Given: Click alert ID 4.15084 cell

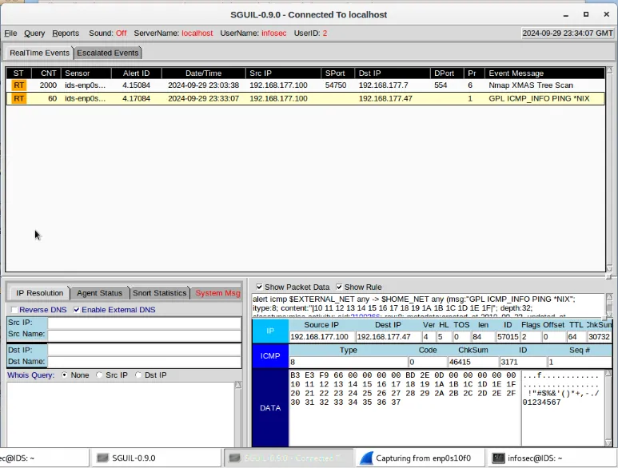Looking at the screenshot, I should click(x=136, y=85).
